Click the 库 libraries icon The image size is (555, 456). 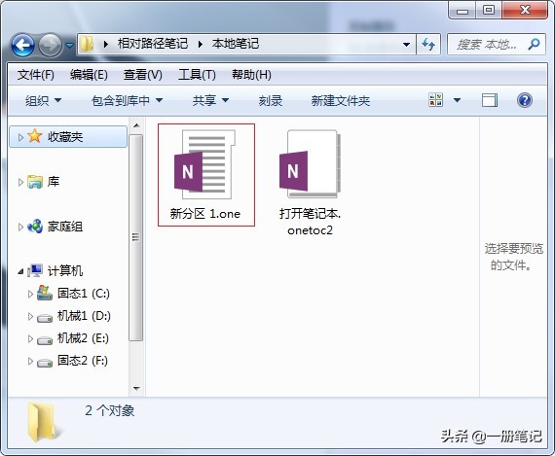tap(35, 182)
